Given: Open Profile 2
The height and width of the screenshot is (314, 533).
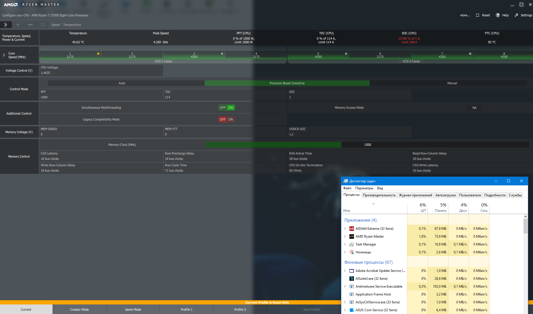Looking at the screenshot, I should [x=240, y=310].
